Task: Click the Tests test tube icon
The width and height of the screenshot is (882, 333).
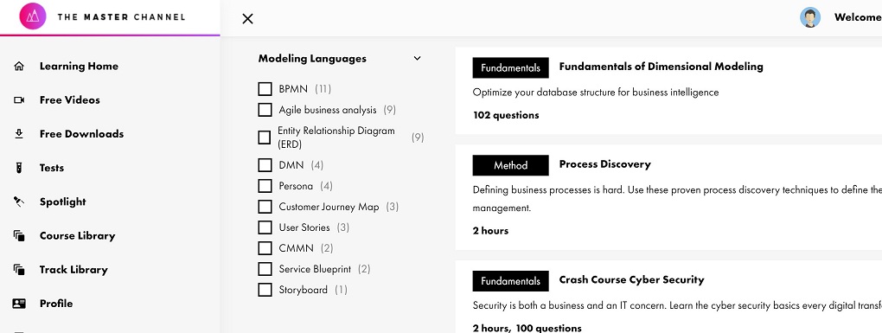Action: 19,168
